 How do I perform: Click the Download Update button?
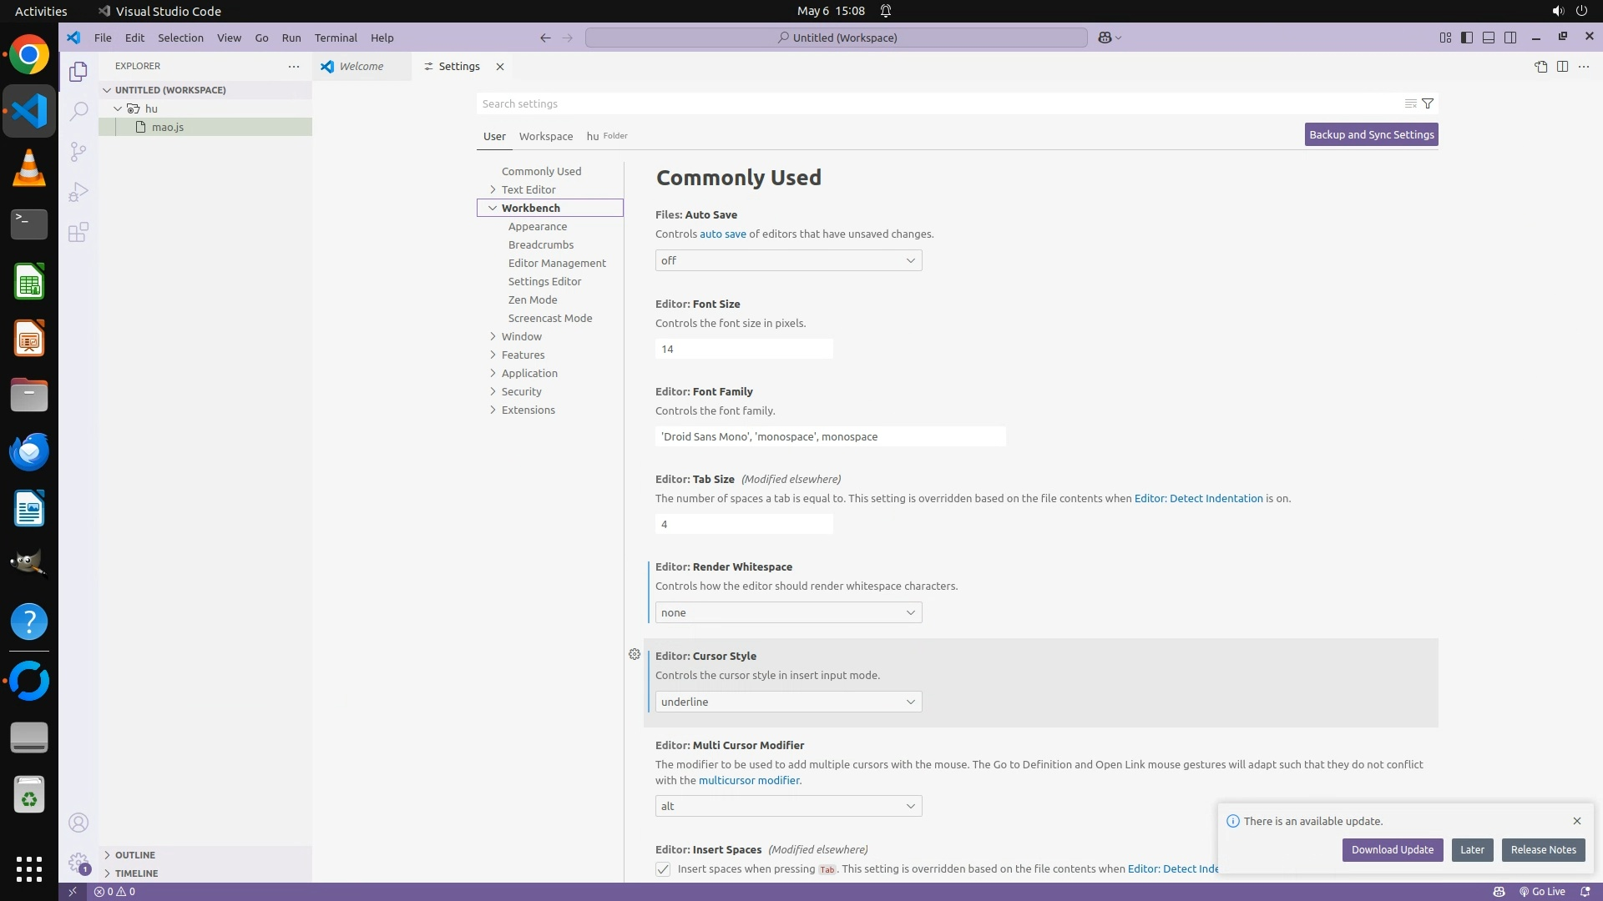pyautogui.click(x=1392, y=850)
